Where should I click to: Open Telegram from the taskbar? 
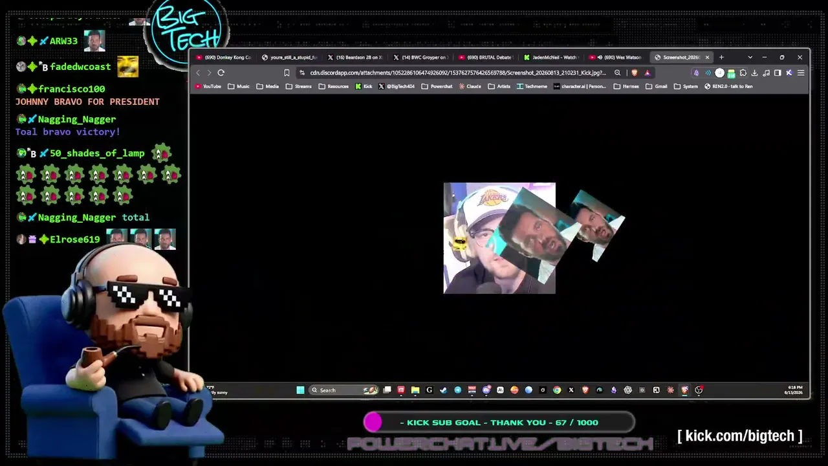pos(457,390)
